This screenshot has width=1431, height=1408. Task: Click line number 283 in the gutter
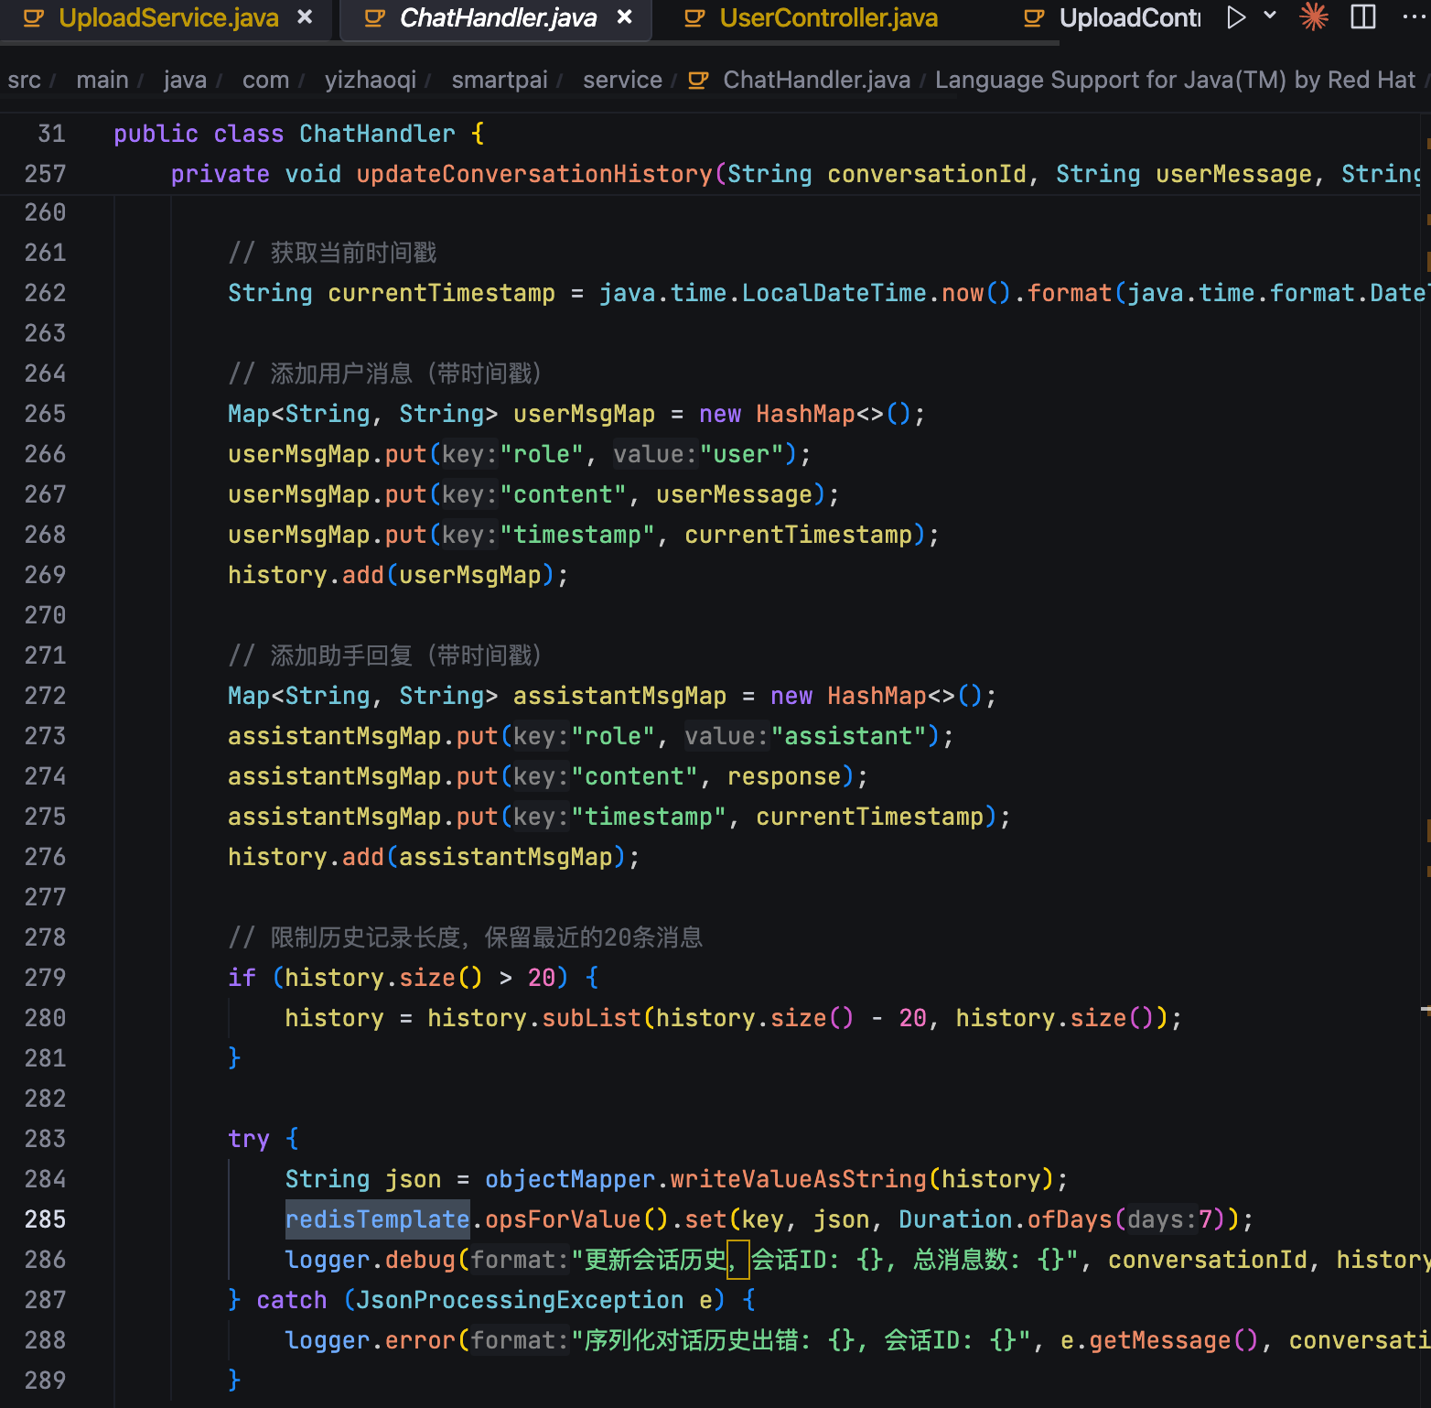(45, 1139)
